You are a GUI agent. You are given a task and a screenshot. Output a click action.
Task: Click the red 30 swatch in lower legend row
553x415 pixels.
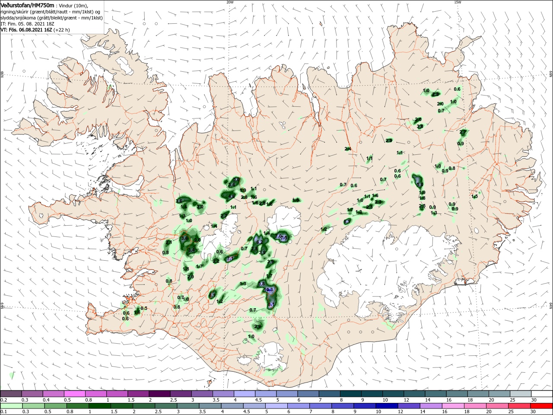542,406
